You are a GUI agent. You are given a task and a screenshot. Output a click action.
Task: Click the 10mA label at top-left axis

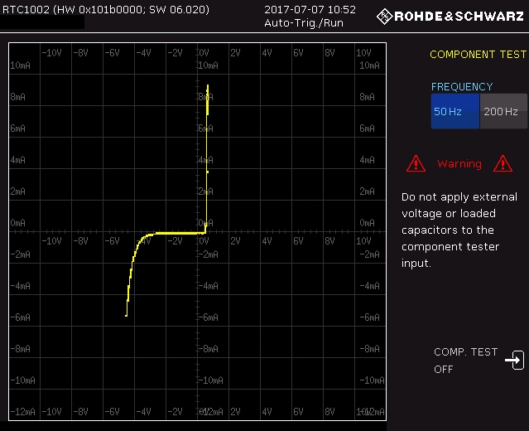pos(21,65)
